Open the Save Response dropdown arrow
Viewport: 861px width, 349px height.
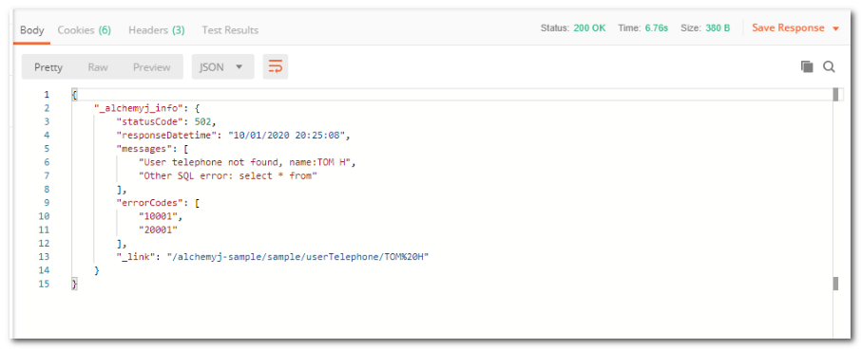pyautogui.click(x=836, y=28)
